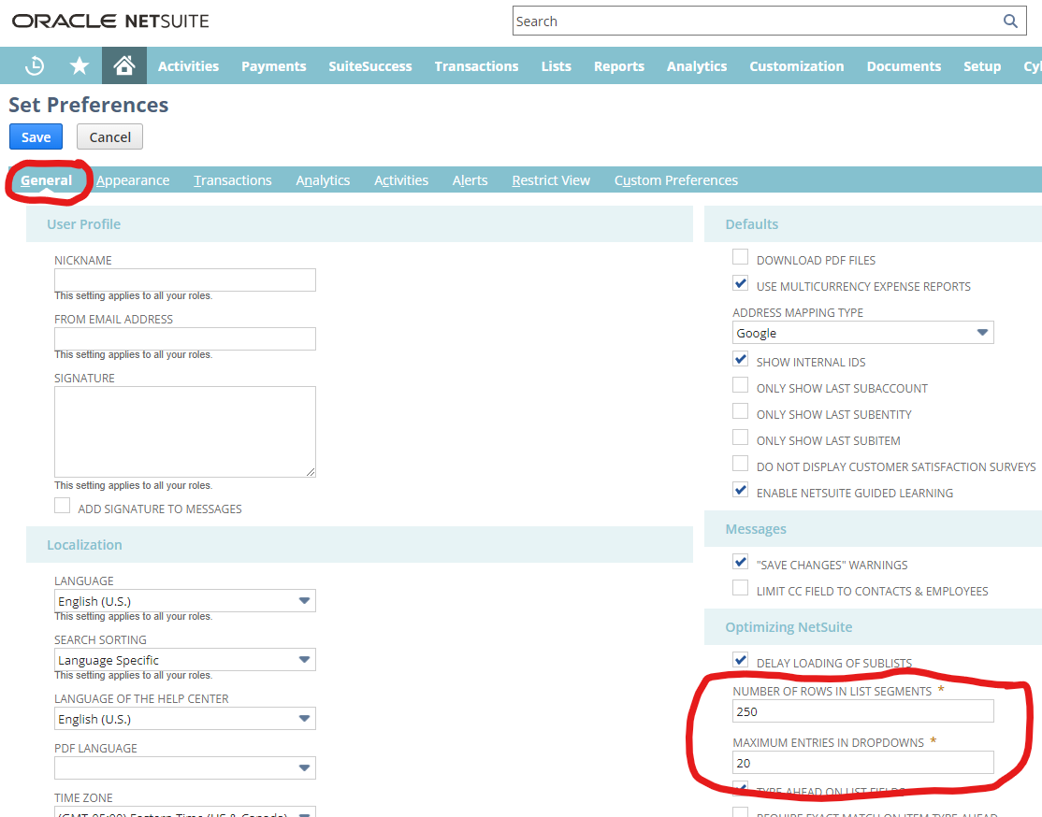
Task: Click Maximum Entries in Dropdowns field
Action: pos(862,763)
